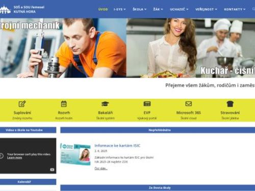Expand the I-SYS dropdown menu
This screenshot has width=255, height=191.
point(120,9)
